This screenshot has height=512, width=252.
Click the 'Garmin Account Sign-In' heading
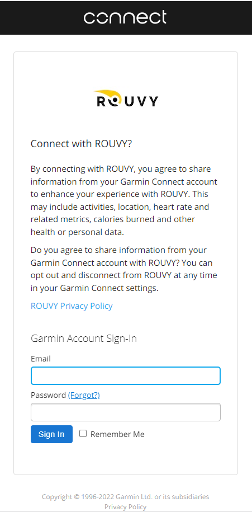(84, 339)
